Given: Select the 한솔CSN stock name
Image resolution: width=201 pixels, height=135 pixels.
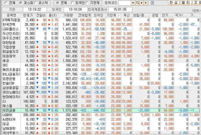Looking at the screenshot, I should [x=8, y=83].
